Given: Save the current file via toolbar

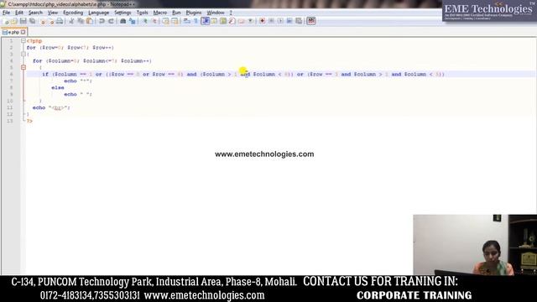Looking at the screenshot, I should tap(23, 21).
